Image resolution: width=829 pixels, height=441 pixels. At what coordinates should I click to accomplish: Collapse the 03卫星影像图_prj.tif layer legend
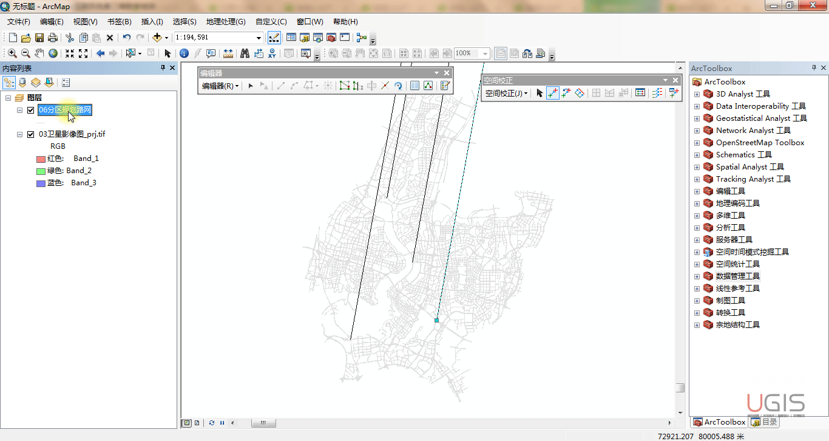tap(20, 134)
